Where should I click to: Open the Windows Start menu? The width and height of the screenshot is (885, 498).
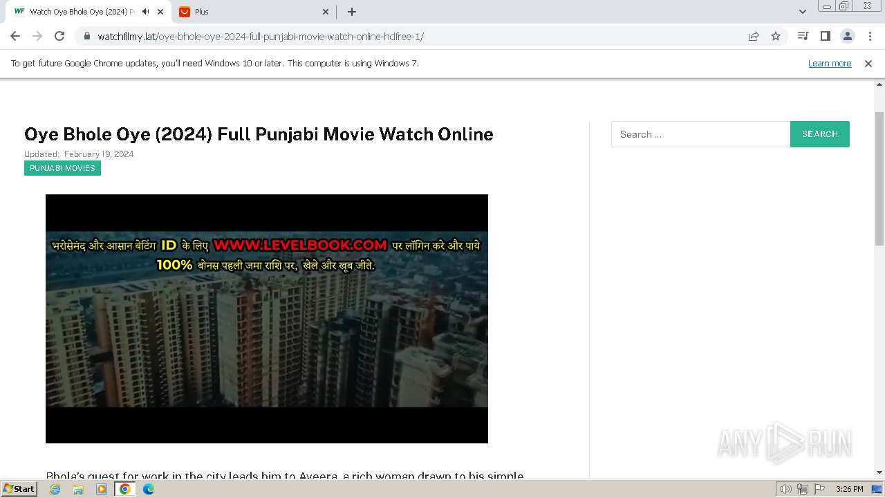(x=19, y=489)
